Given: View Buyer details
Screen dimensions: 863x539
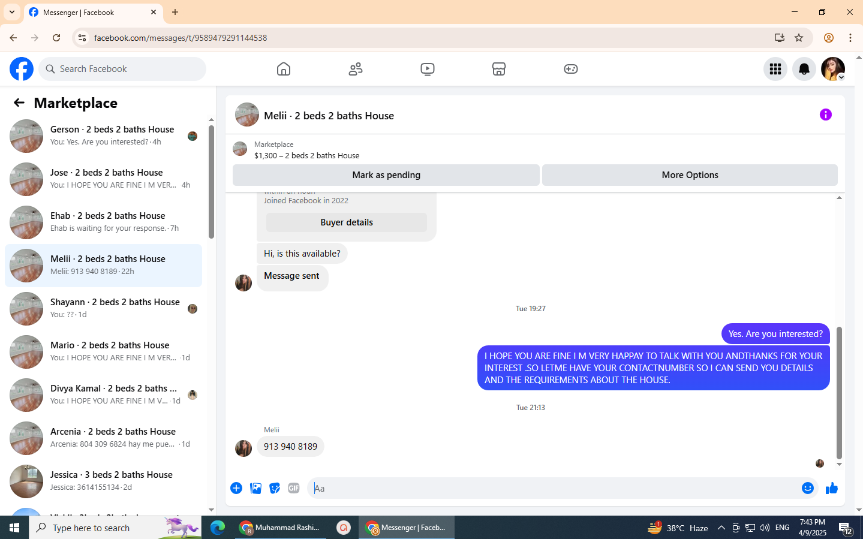Looking at the screenshot, I should 347,222.
